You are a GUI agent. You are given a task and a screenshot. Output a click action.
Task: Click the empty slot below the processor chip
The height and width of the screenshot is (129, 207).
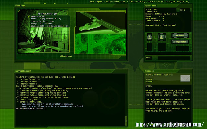pos(162,47)
